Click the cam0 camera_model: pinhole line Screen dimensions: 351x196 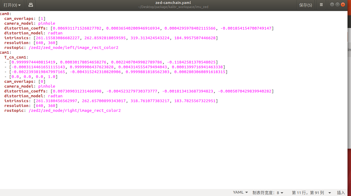pyautogui.click(x=30, y=23)
